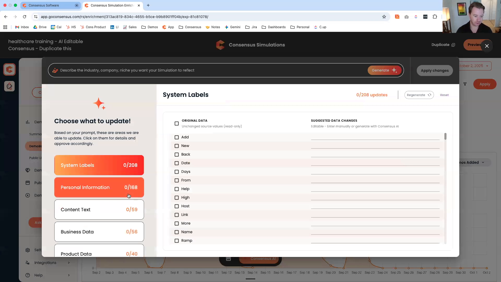Click the filter icon beside Apply
This screenshot has height=282, width=501.
tap(466, 84)
